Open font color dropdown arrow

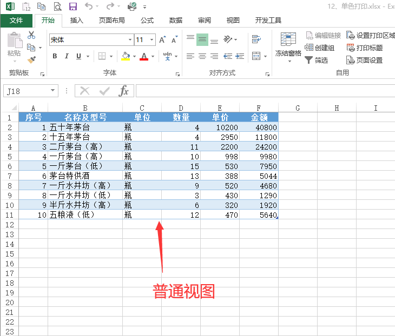point(153,56)
